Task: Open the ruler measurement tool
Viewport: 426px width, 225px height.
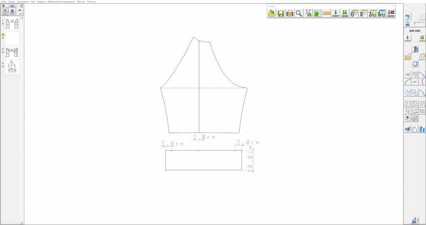Action: [326, 14]
